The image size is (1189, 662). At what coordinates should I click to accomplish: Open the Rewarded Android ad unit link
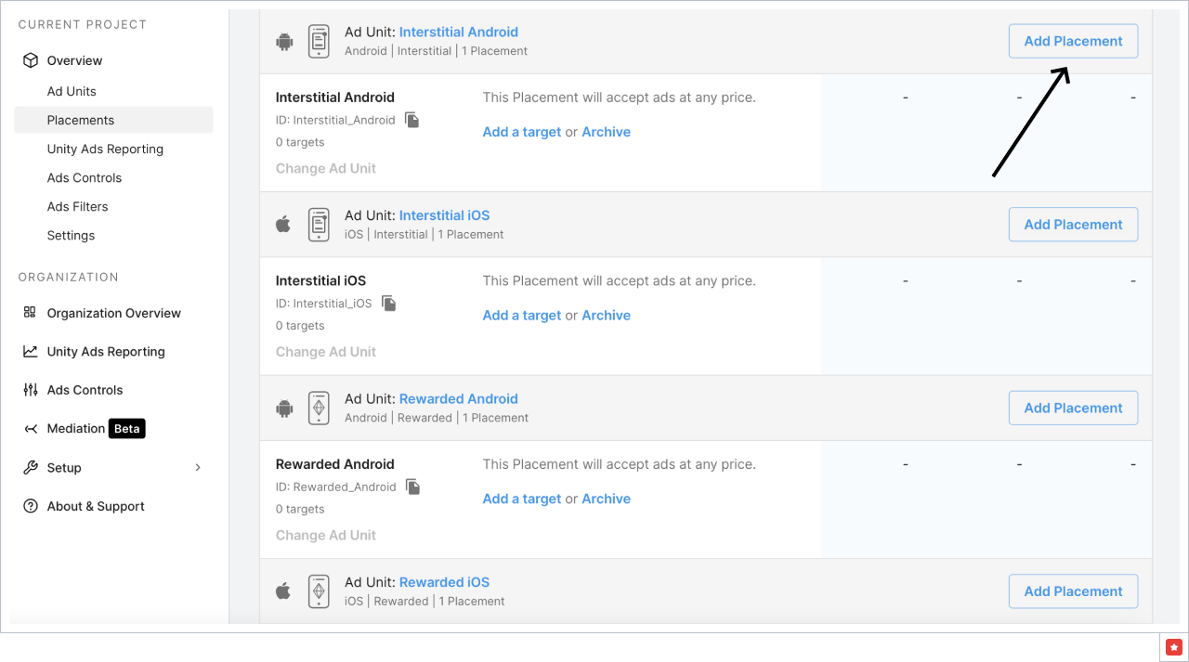(458, 398)
